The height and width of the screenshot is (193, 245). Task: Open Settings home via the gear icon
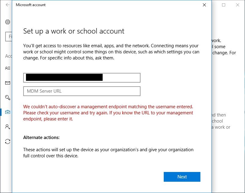(8, 22)
